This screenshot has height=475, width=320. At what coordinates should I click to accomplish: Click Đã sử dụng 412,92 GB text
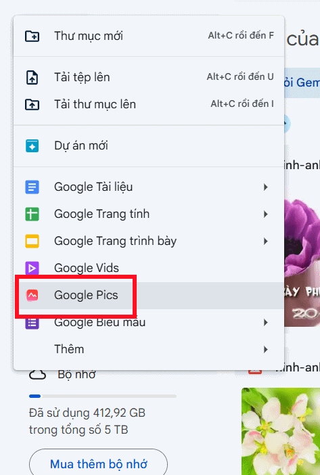(x=87, y=413)
